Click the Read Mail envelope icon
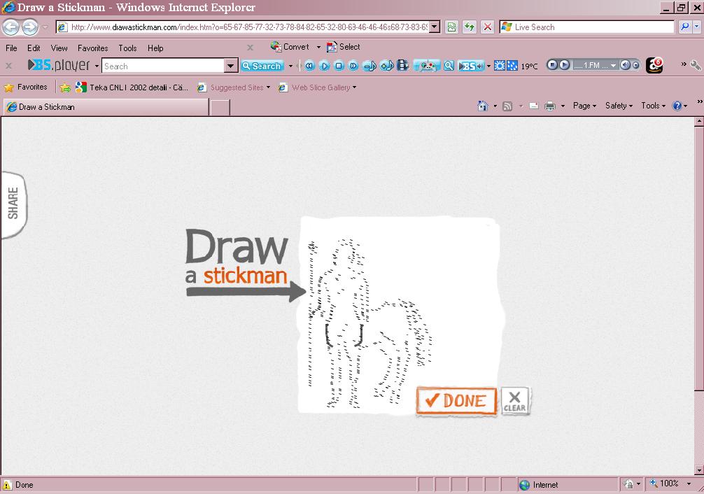The height and width of the screenshot is (494, 704). click(534, 106)
